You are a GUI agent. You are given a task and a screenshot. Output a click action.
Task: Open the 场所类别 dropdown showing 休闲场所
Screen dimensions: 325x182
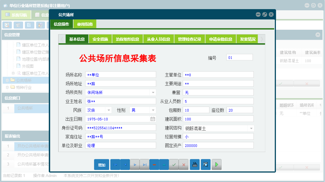pos(153,92)
